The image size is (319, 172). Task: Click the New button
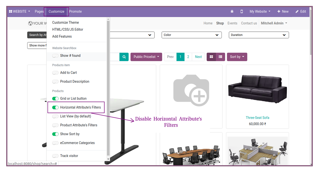(x=283, y=11)
